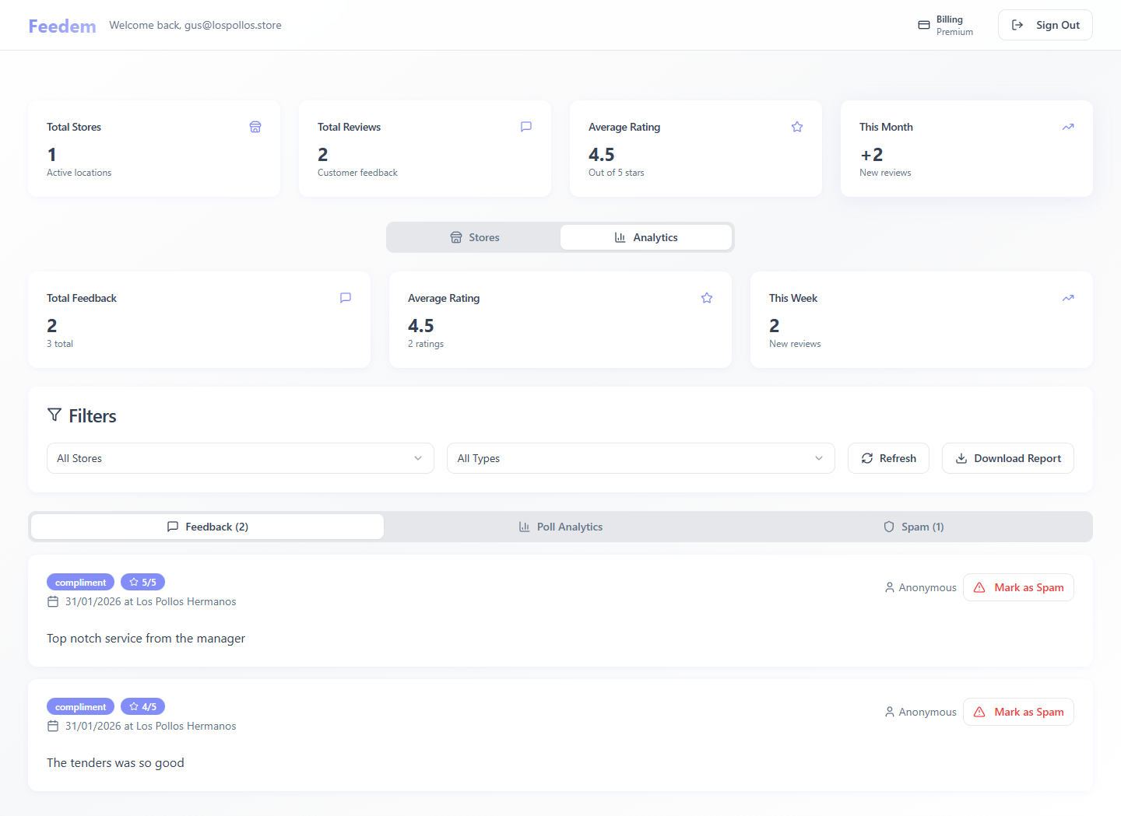Sign out of the account
This screenshot has height=816, width=1121.
[1045, 24]
